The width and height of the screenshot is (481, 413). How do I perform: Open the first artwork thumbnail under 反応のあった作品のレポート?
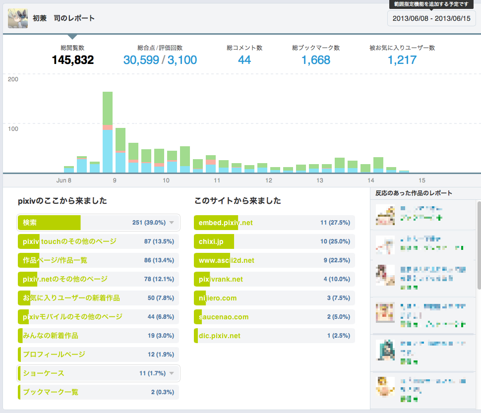pos(385,214)
